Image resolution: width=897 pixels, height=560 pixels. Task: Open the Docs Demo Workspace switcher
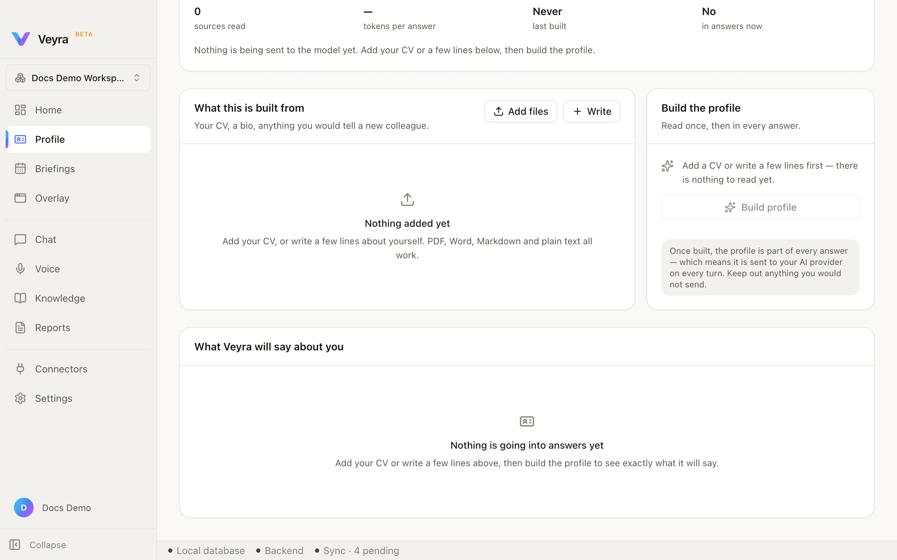click(78, 78)
